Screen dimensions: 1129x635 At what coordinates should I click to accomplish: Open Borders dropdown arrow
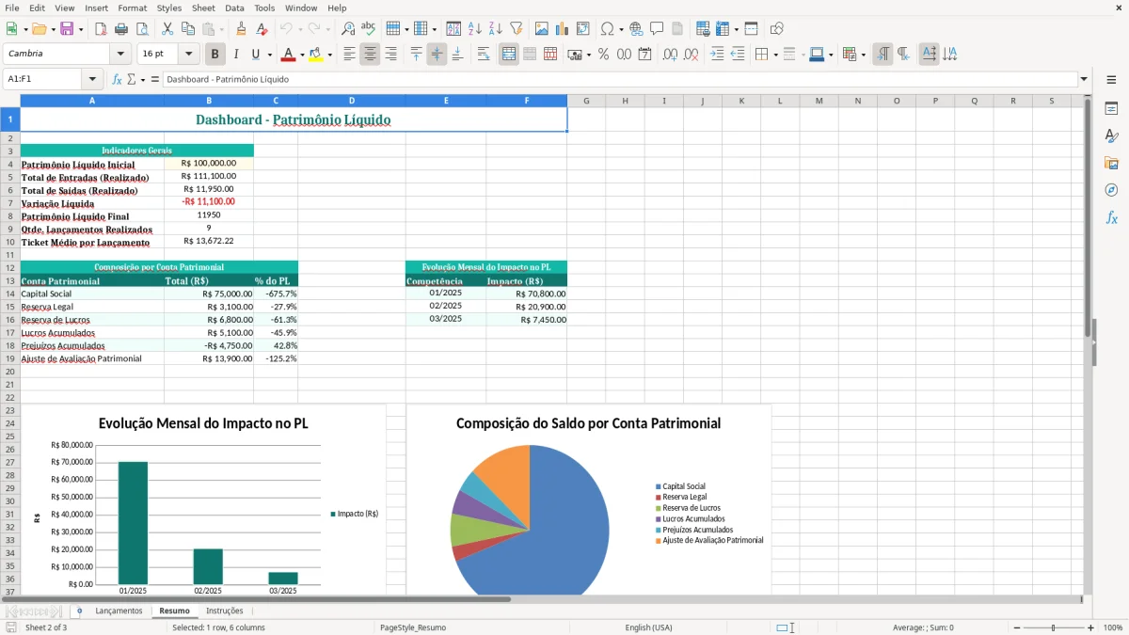[774, 55]
